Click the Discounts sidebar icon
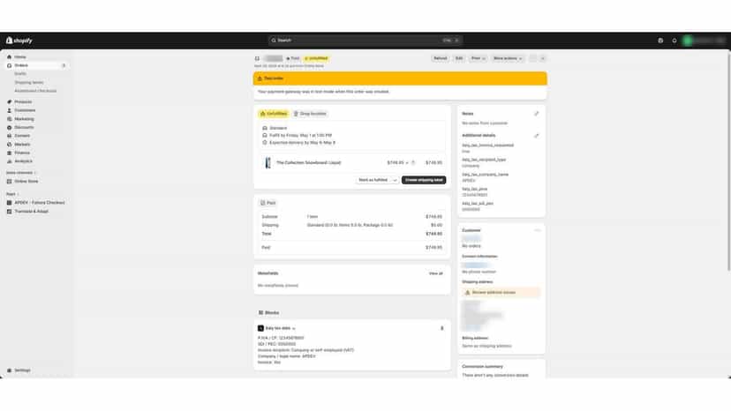This screenshot has width=731, height=411. 10,127
